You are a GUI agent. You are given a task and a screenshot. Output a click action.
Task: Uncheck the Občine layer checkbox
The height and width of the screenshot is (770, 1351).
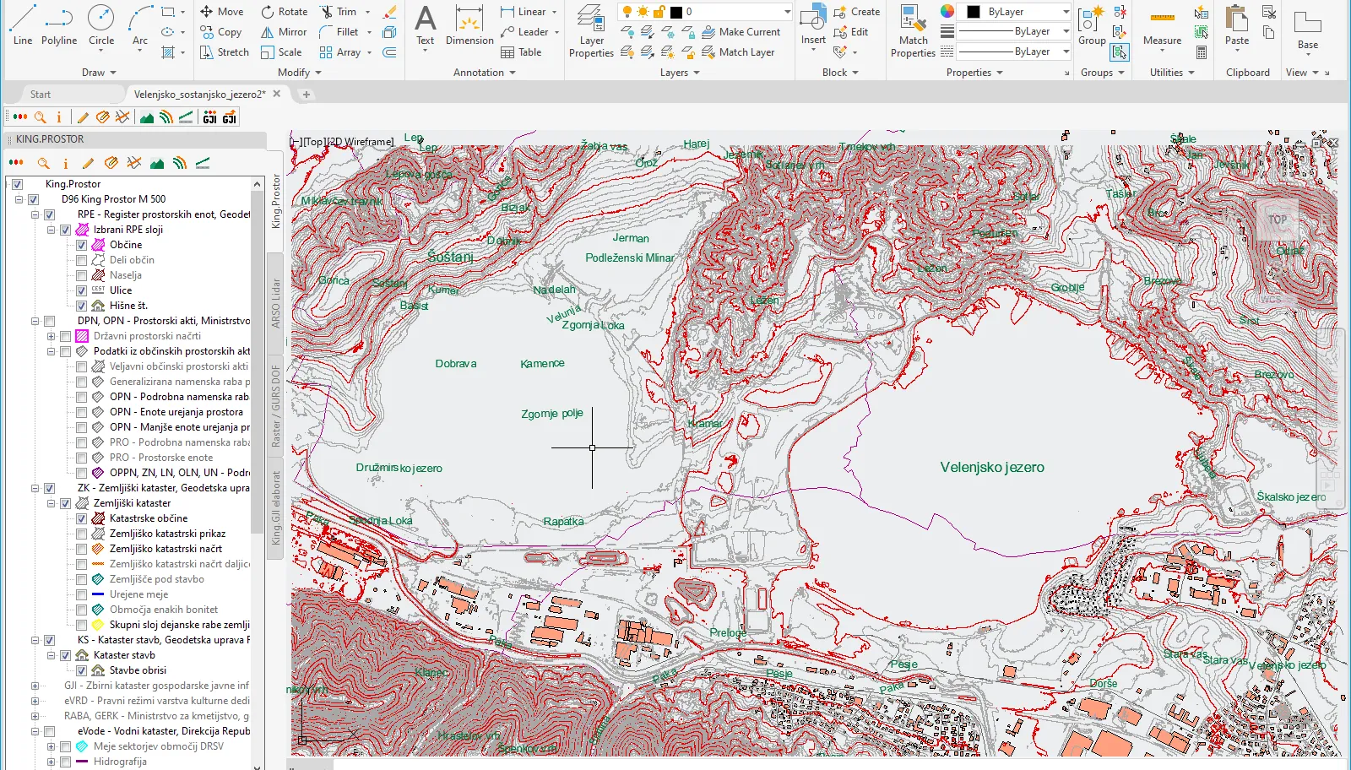[x=82, y=245]
